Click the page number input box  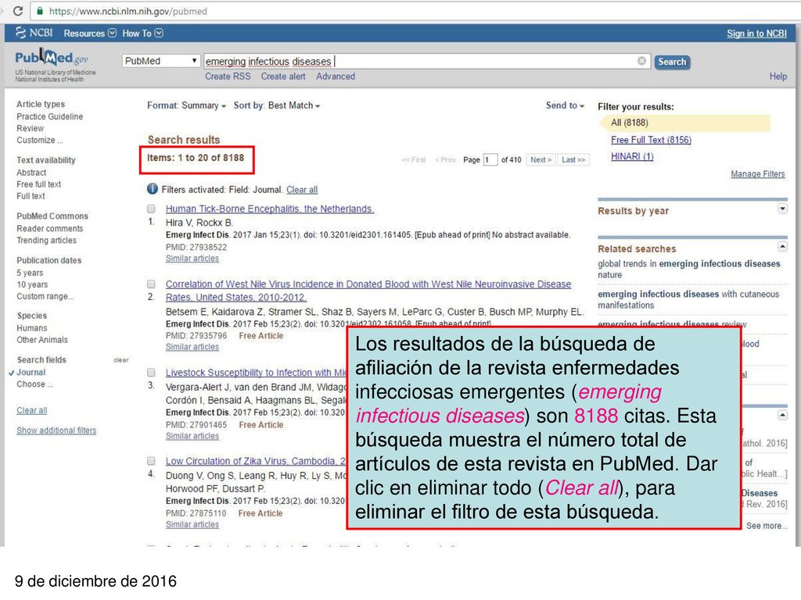(490, 159)
